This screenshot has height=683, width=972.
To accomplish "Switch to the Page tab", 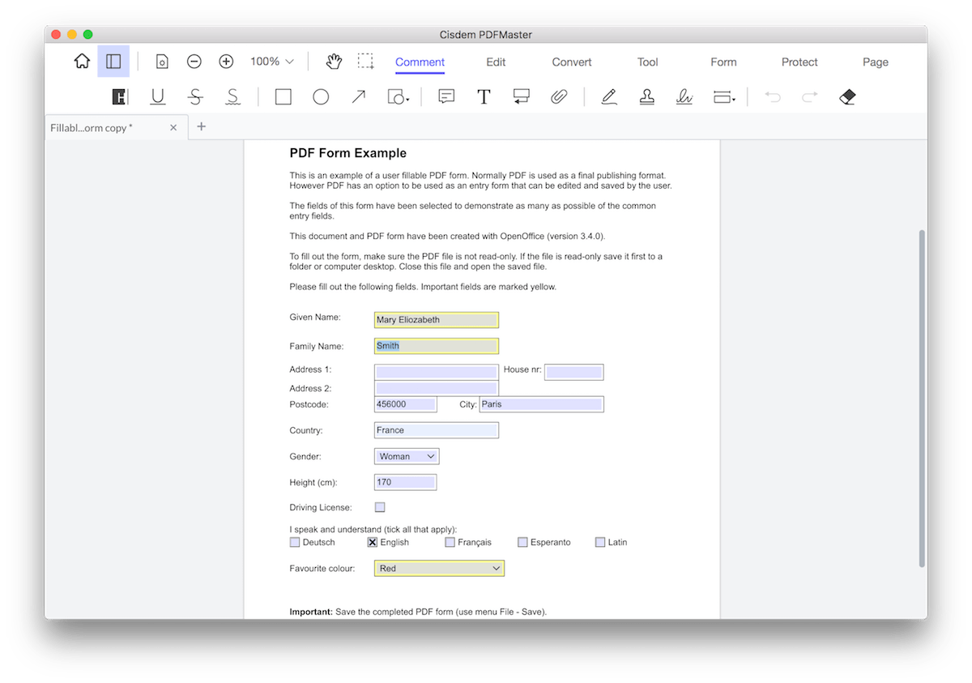I will pos(875,62).
